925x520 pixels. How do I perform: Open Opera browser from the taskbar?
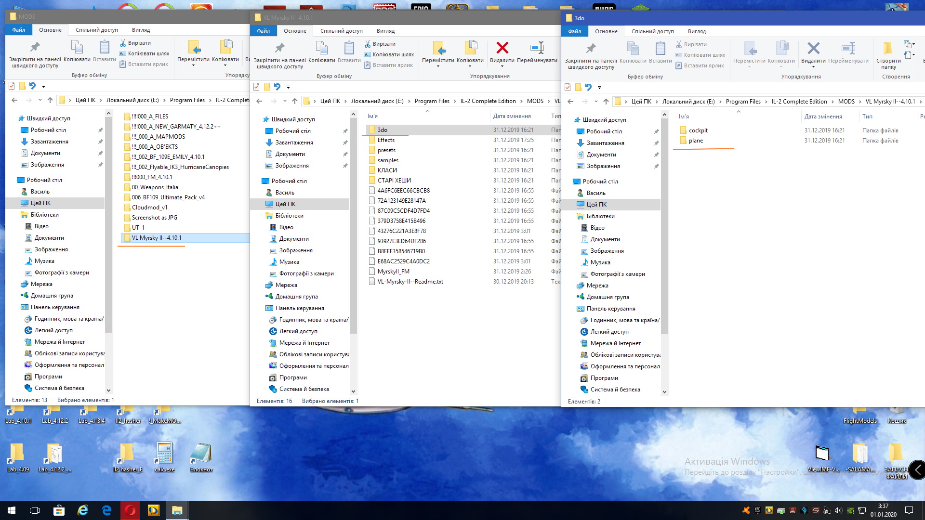130,510
